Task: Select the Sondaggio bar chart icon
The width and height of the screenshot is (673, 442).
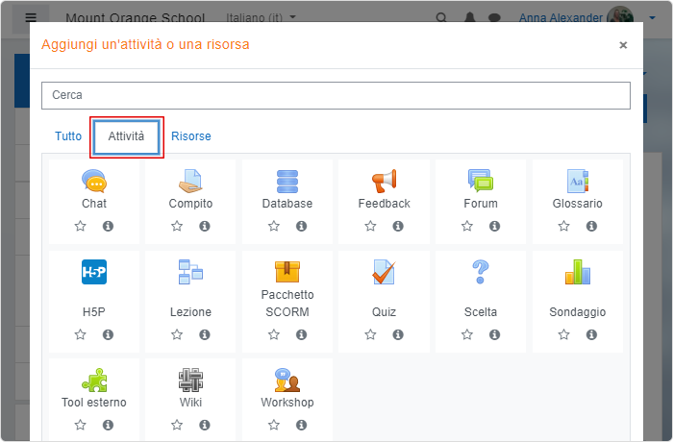Action: pyautogui.click(x=577, y=272)
